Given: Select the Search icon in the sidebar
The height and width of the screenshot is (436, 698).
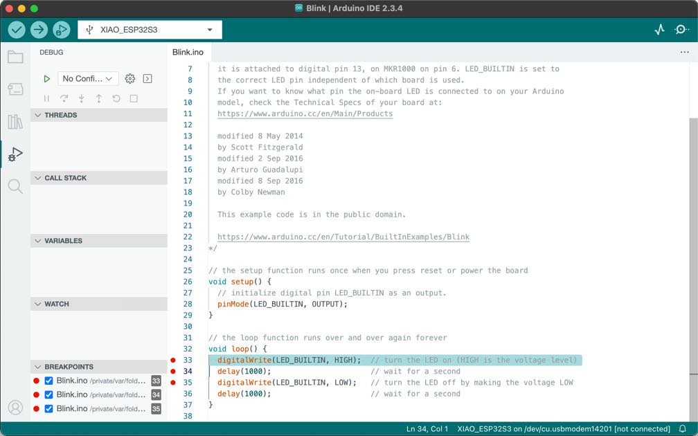Looking at the screenshot, I should point(15,185).
